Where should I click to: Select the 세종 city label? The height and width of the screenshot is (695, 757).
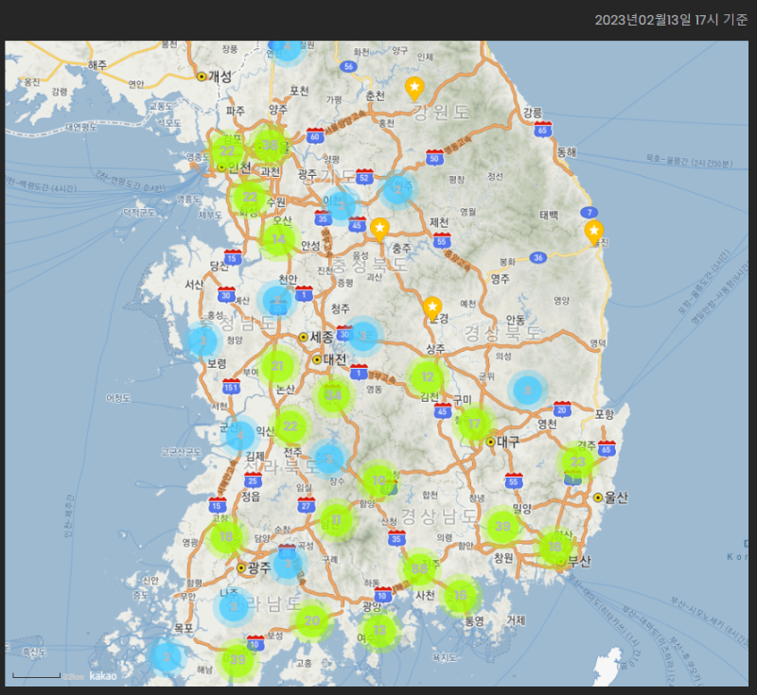(321, 337)
